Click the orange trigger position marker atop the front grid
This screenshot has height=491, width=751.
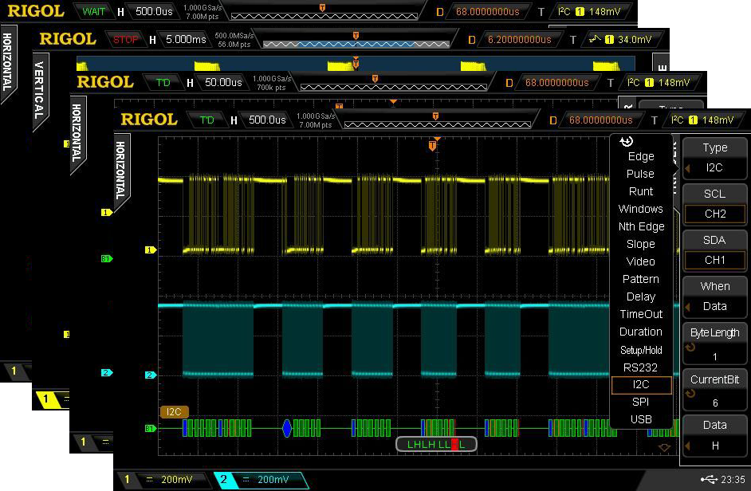click(x=432, y=146)
